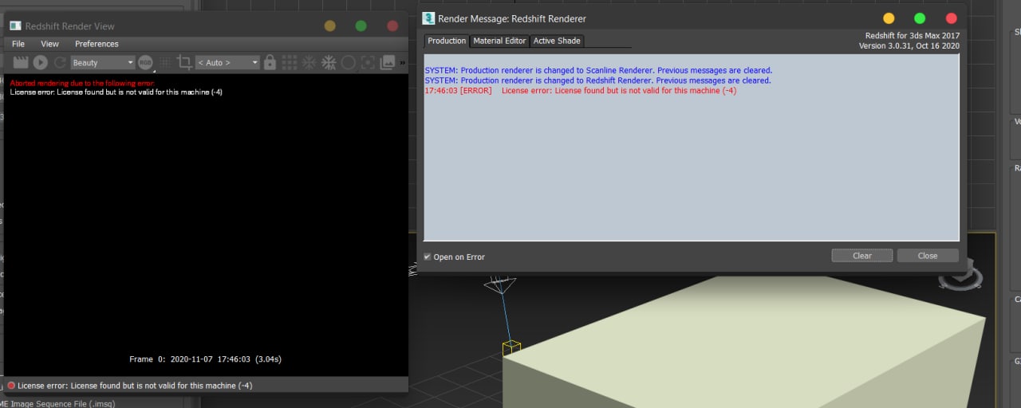Click the snowflake freeze icon
Image resolution: width=1021 pixels, height=408 pixels.
point(309,62)
